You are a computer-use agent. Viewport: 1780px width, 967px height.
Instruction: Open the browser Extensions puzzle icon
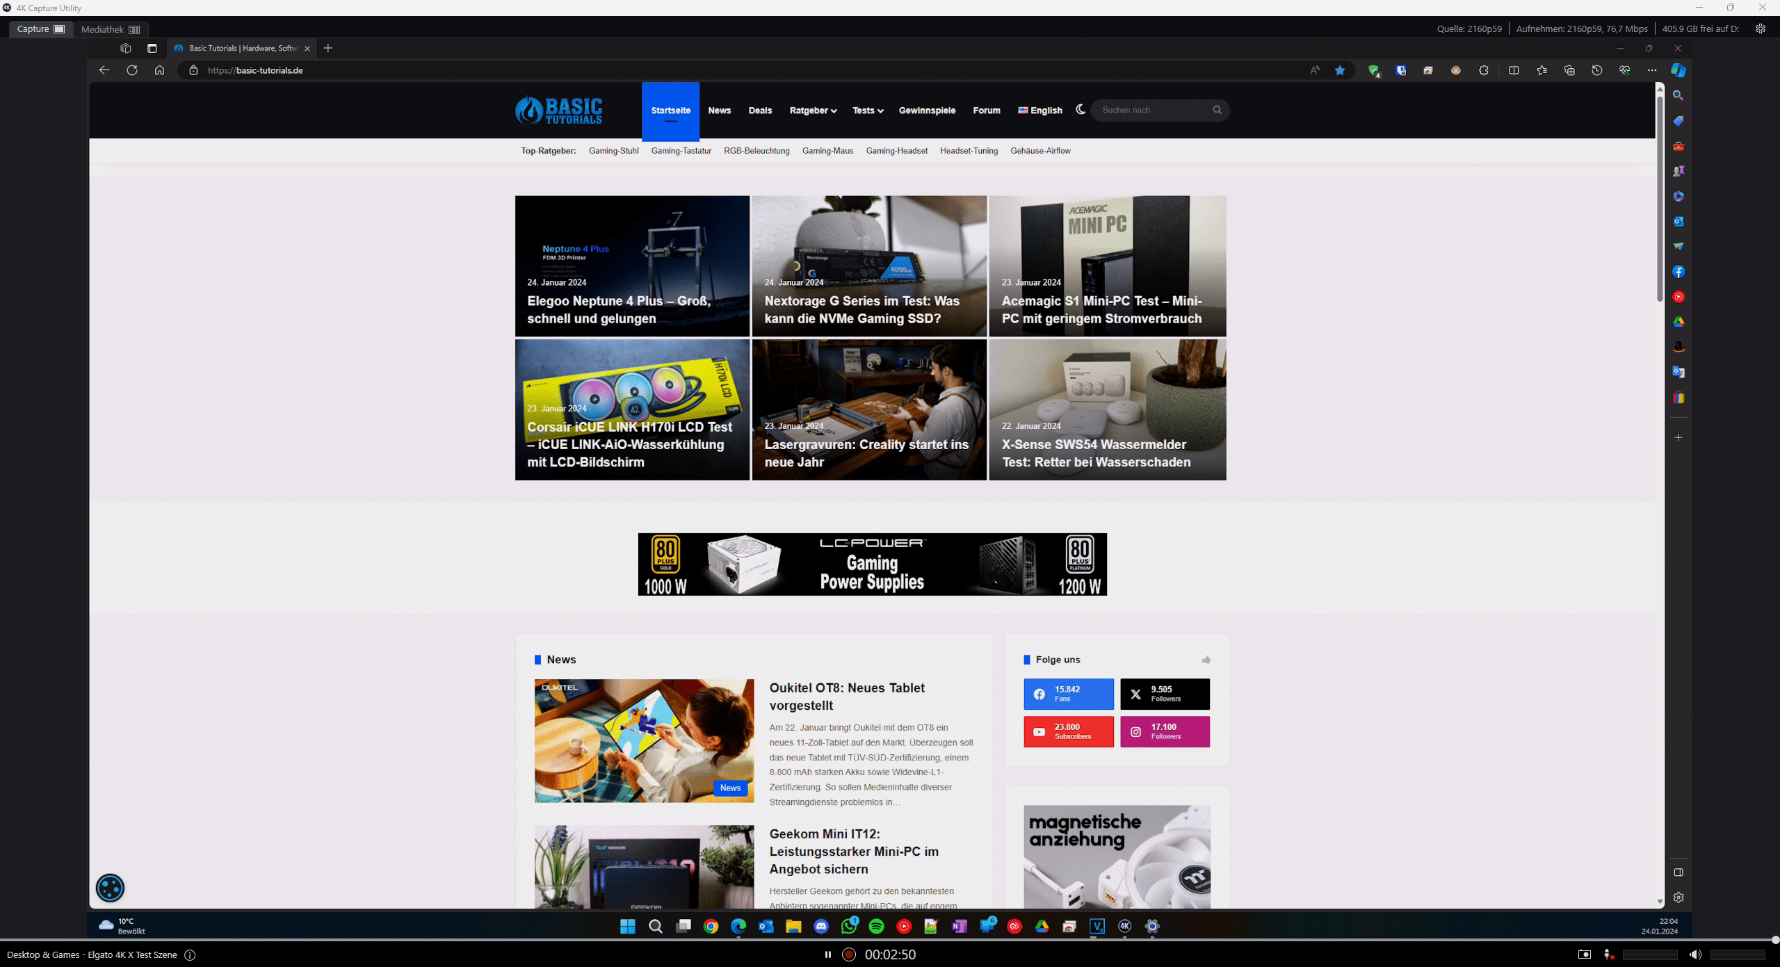(1484, 70)
